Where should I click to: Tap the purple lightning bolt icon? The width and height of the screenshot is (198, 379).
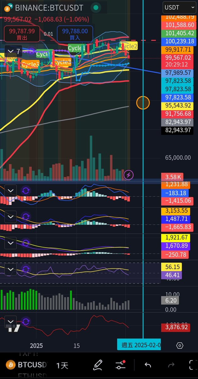click(x=128, y=174)
